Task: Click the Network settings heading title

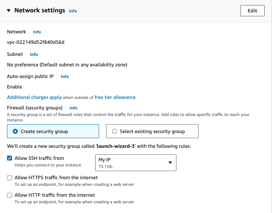Action: pos(40,10)
